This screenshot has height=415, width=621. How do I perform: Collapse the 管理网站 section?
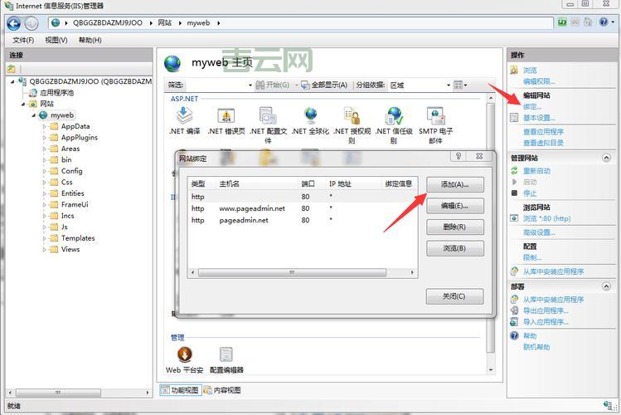606,158
